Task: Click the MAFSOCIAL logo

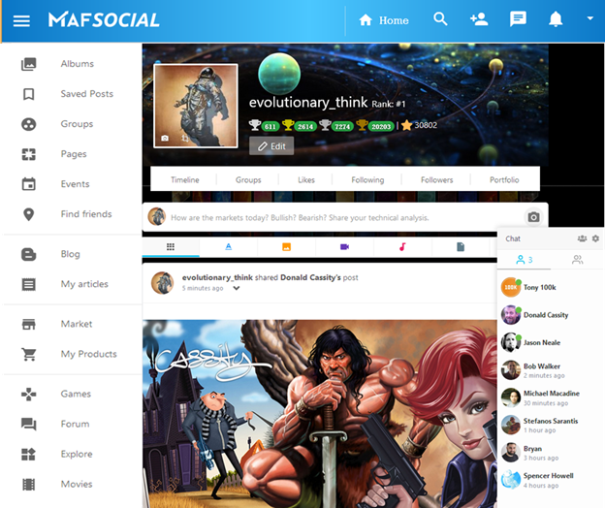Action: click(x=104, y=20)
